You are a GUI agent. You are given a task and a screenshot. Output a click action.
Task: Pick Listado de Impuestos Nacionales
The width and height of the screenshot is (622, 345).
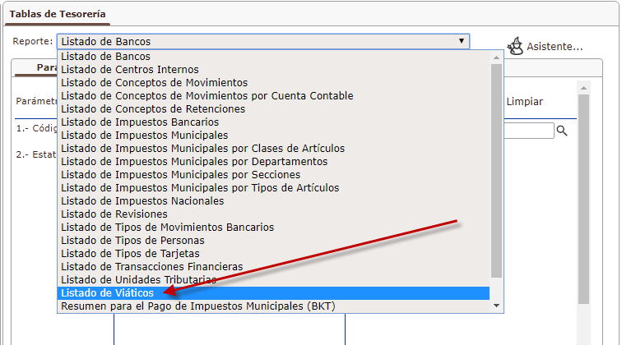(x=273, y=200)
